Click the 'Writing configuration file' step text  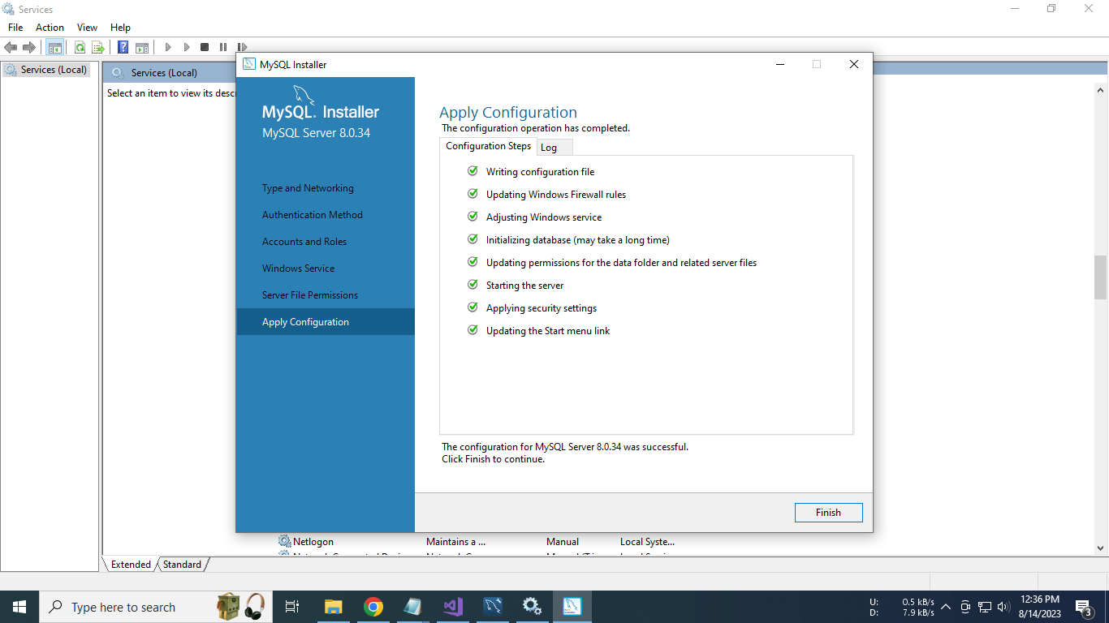point(540,172)
